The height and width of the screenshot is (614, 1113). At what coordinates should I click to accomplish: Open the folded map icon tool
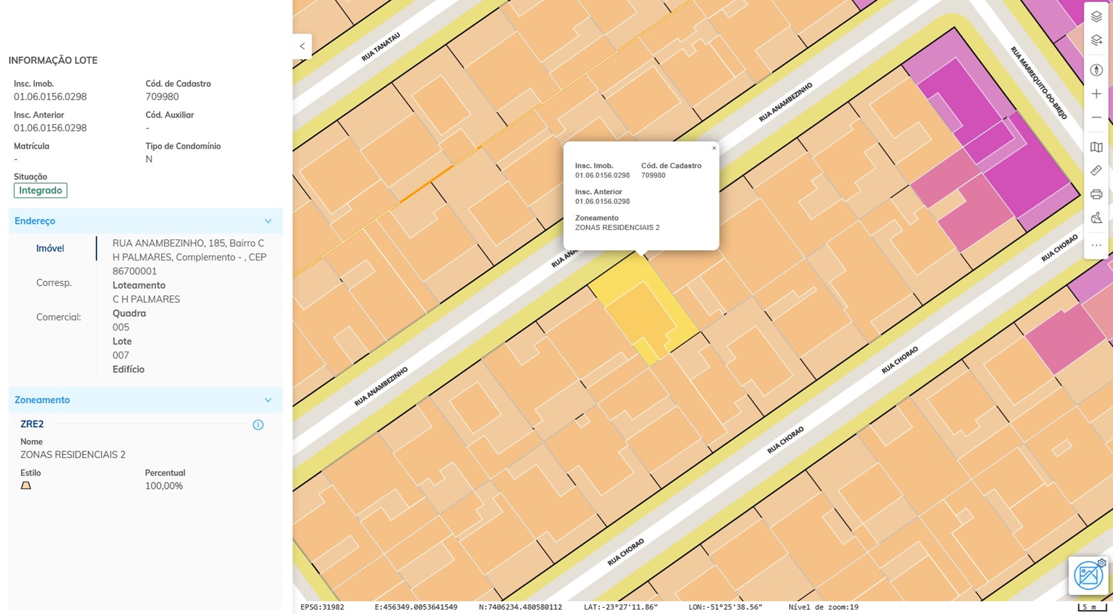point(1096,147)
